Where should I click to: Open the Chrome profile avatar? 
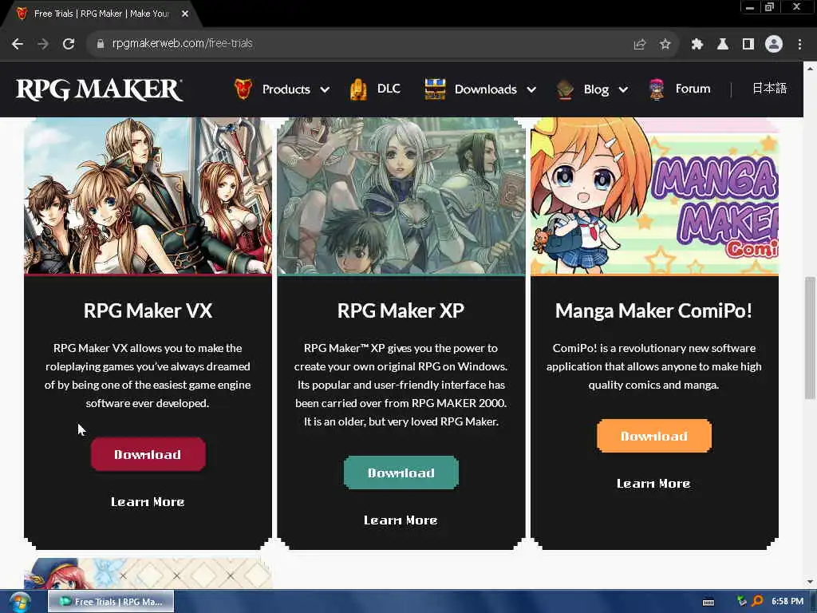[774, 45]
